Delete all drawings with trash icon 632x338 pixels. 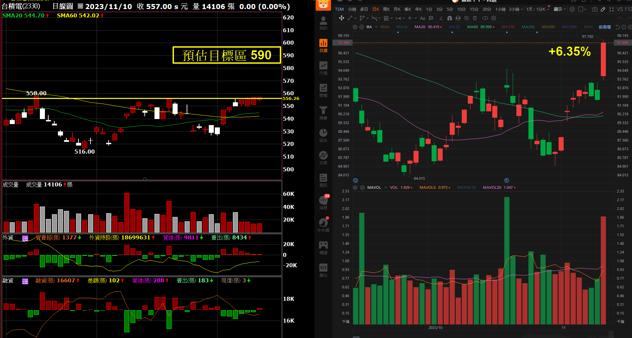(x=475, y=18)
